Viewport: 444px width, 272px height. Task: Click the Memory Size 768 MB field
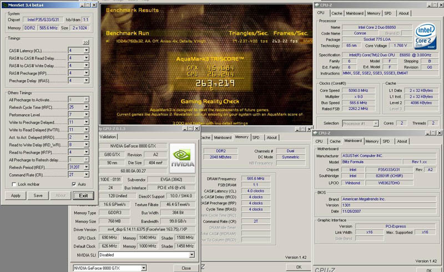click(114, 221)
